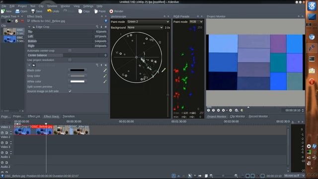Switch to the Clip Monitor tab

[238, 116]
